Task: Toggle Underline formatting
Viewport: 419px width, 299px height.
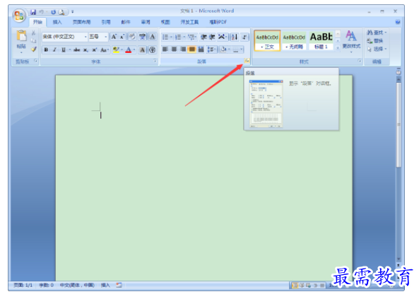Action: click(x=64, y=49)
